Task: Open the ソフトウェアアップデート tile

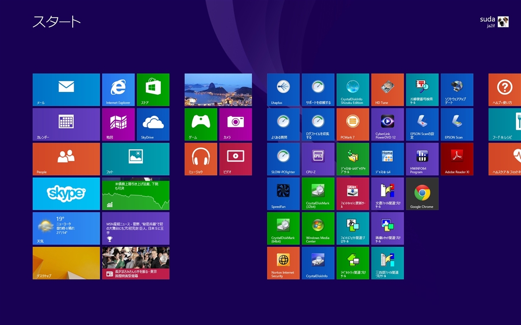Action: 457,90
